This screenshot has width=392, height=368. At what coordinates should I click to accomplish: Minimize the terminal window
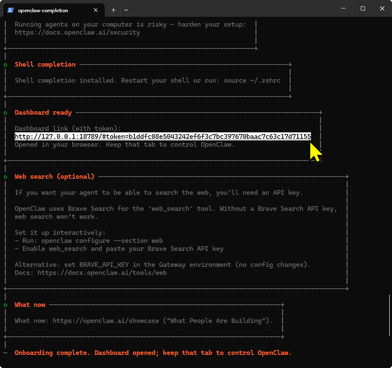coord(342,9)
